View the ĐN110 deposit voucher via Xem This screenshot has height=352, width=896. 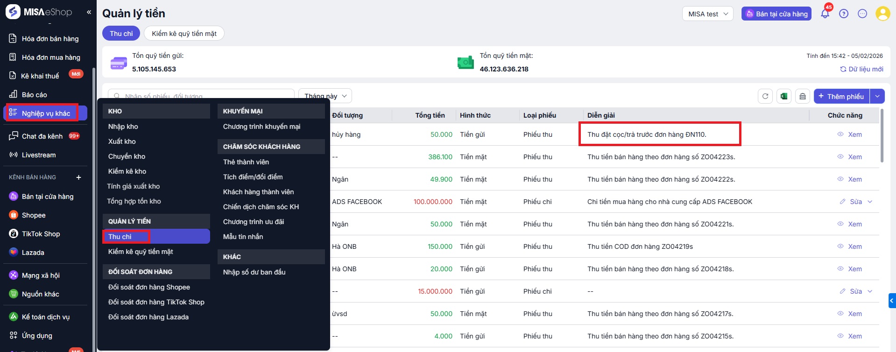pos(850,134)
